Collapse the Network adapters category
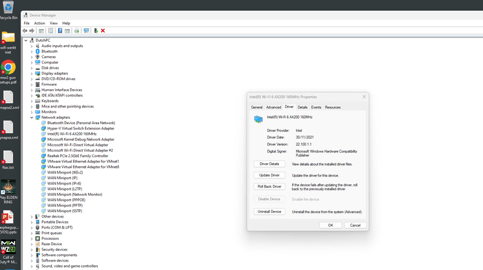This screenshot has width=483, height=270. (x=31, y=118)
